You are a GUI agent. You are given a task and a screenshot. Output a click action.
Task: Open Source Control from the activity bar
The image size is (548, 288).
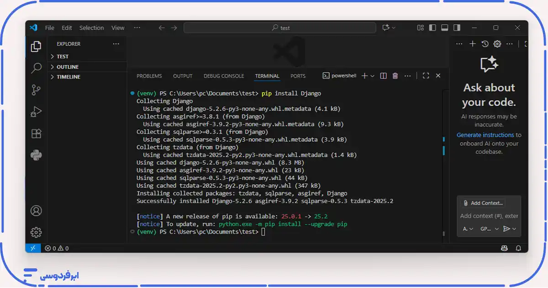pyautogui.click(x=36, y=90)
